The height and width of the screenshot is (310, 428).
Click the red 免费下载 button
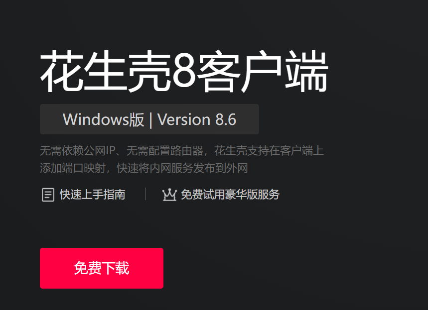[x=102, y=268]
